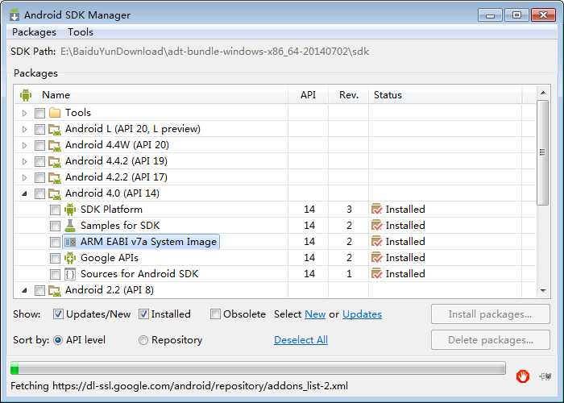The height and width of the screenshot is (403, 564).
Task: Click installed status icon for ARM EABI v7a
Action: point(376,242)
